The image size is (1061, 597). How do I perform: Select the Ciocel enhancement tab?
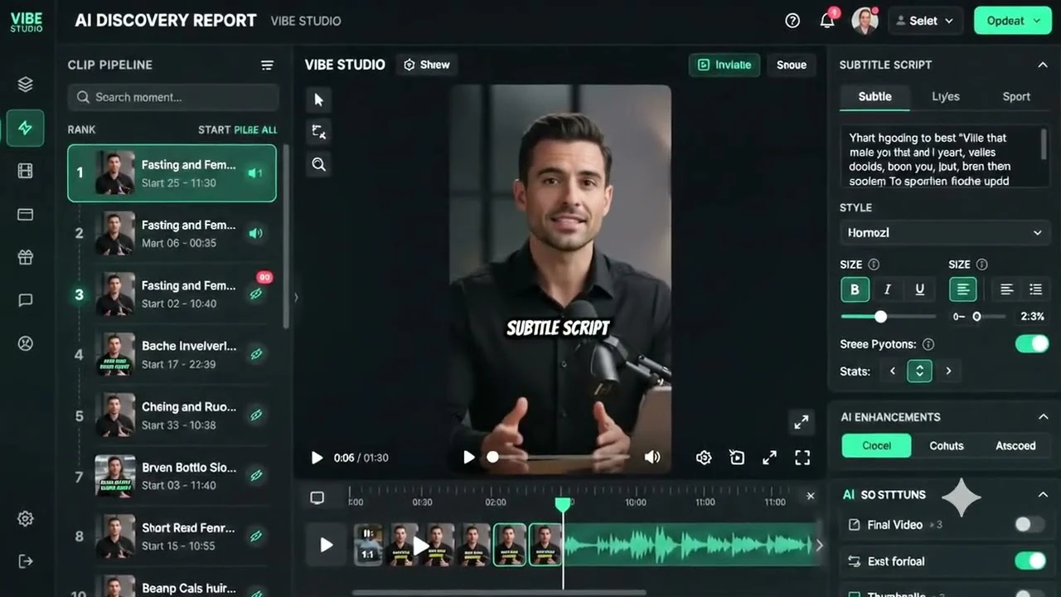point(876,445)
